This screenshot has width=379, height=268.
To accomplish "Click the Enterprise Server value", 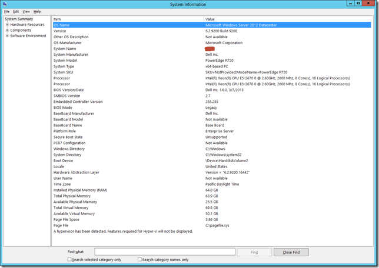I will (x=220, y=131).
